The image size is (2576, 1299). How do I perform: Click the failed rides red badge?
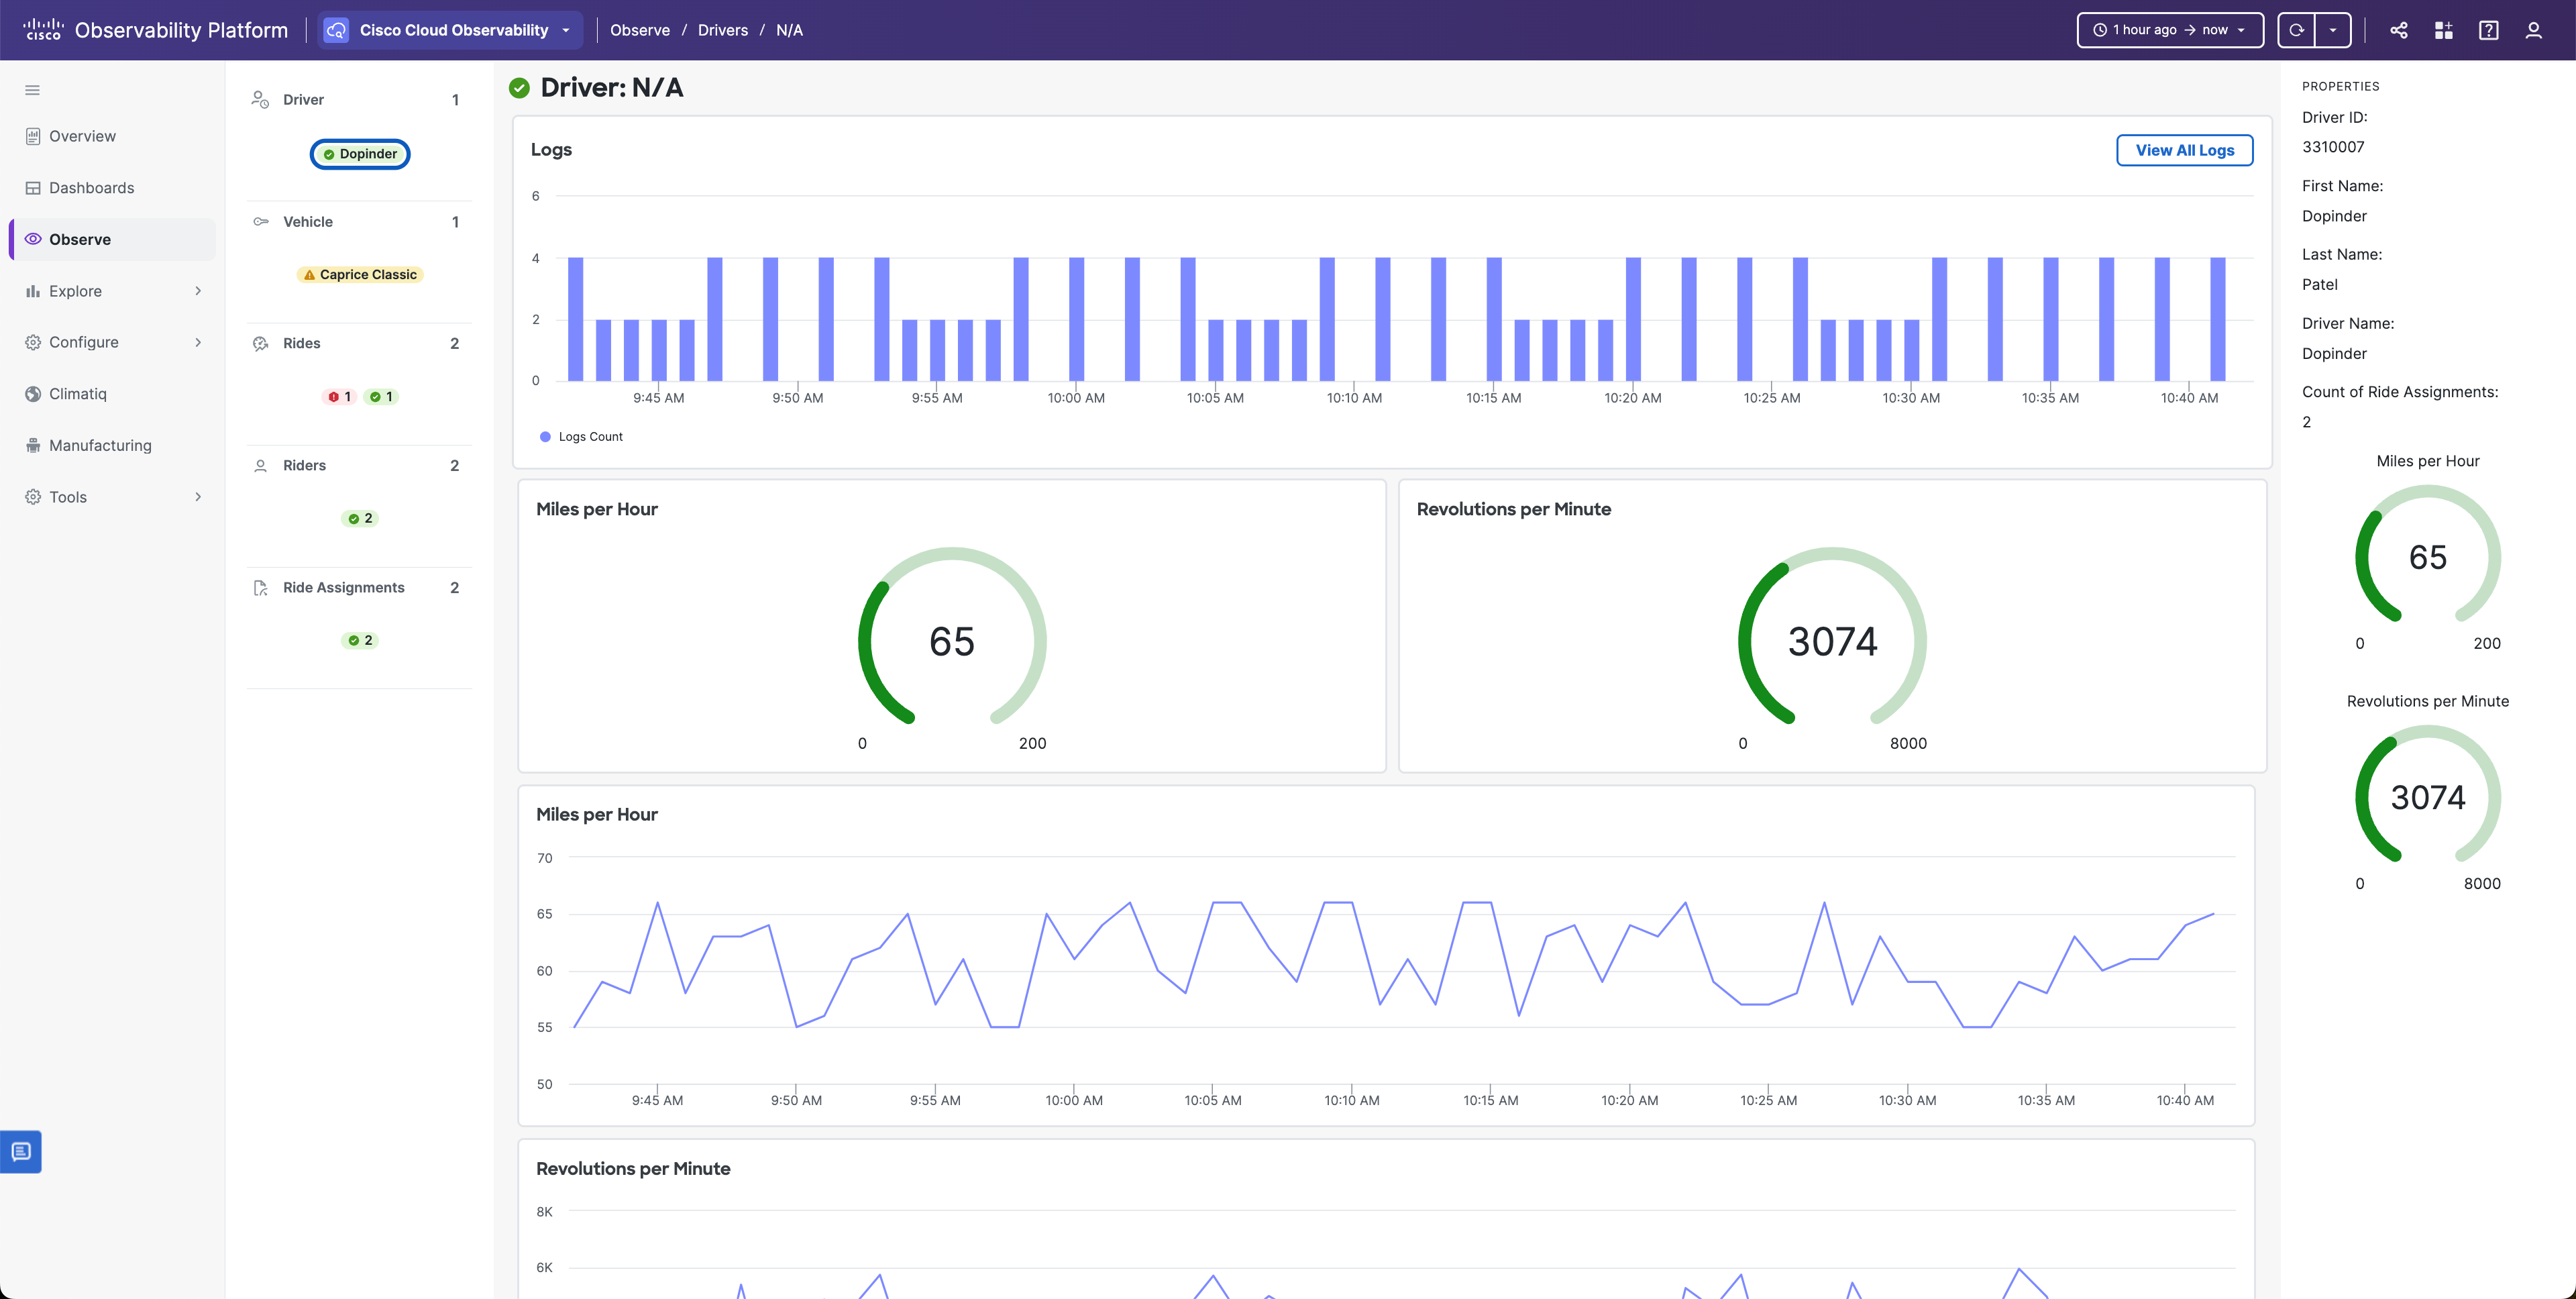(x=340, y=397)
